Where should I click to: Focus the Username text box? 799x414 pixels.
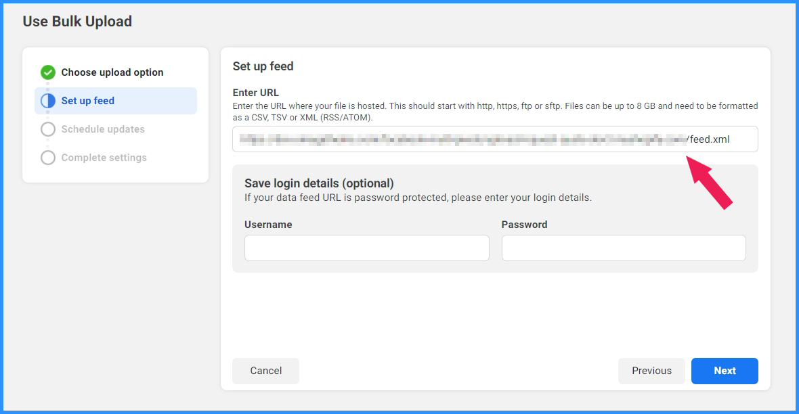point(367,248)
